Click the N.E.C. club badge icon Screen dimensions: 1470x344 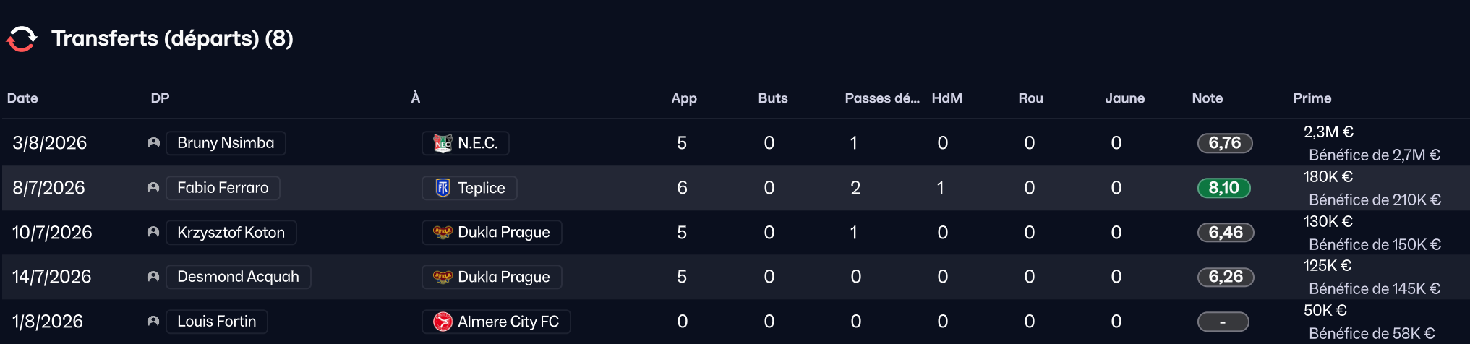(x=443, y=143)
